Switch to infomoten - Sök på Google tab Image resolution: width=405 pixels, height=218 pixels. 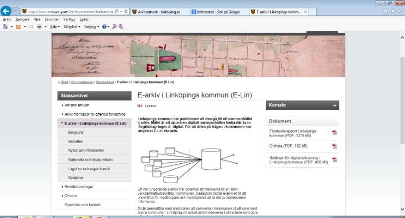[219, 12]
